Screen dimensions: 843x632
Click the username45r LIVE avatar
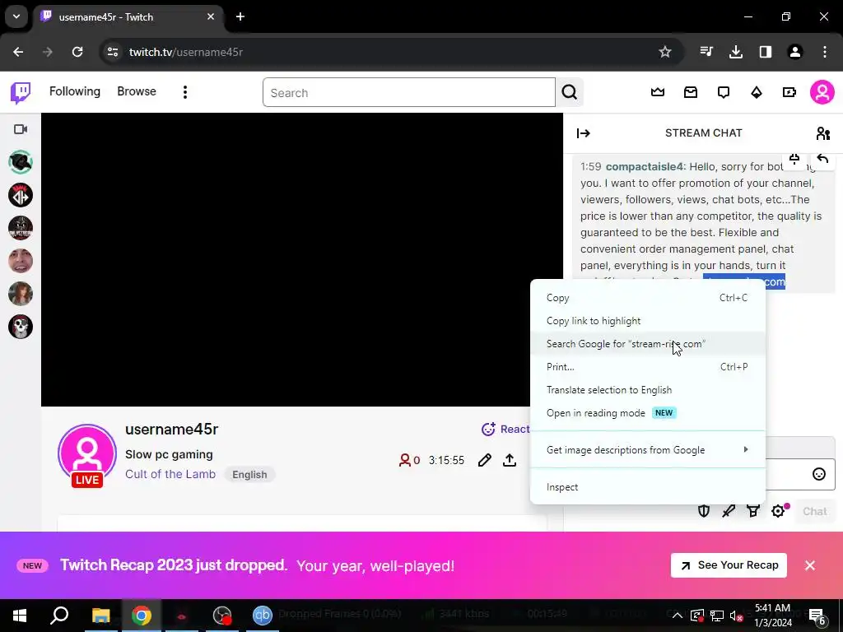[x=87, y=455]
